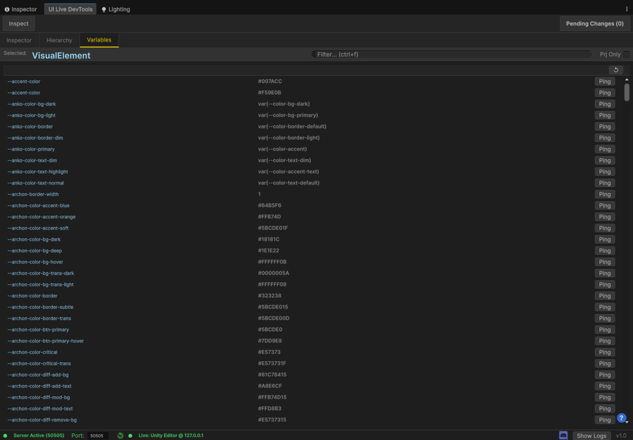Click the #A8E6CF value
Image resolution: width=633 pixels, height=440 pixels.
point(270,386)
